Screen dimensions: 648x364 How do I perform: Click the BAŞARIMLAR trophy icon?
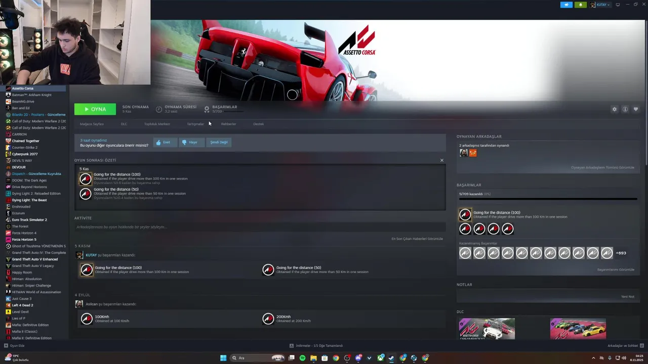[207, 109]
